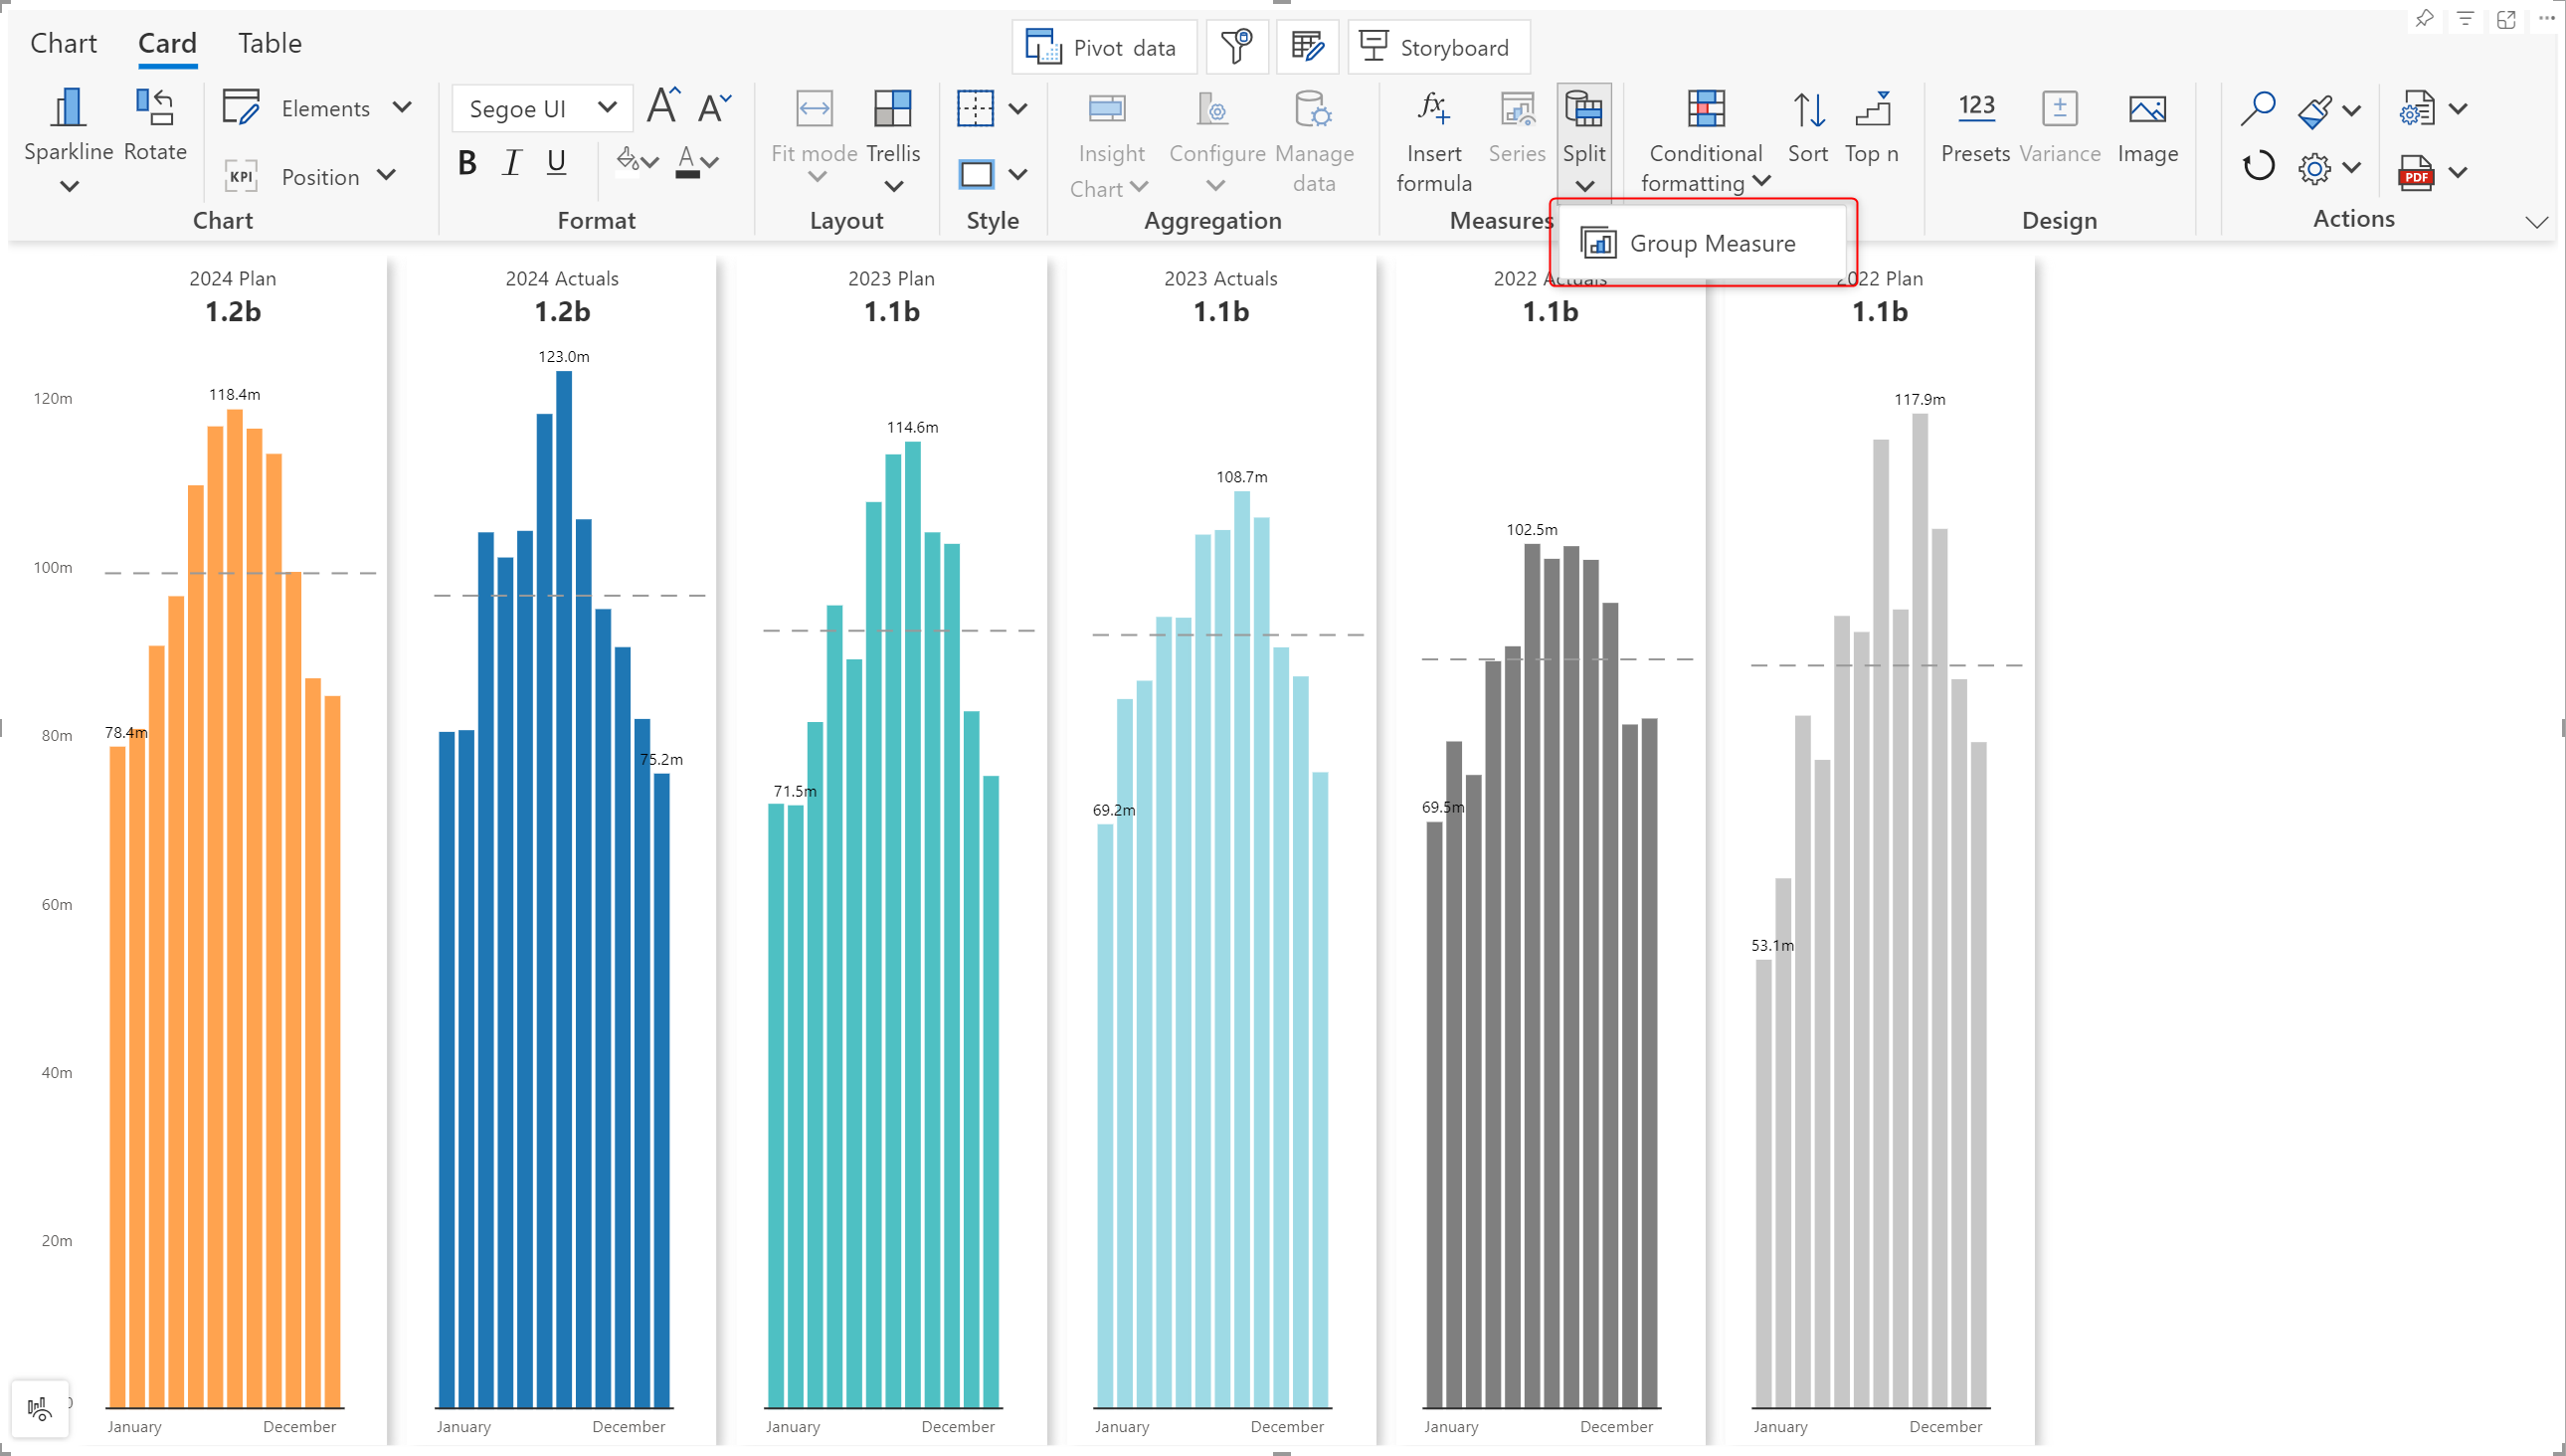This screenshot has width=2566, height=1456.
Task: Toggle italic text formatting
Action: (512, 162)
